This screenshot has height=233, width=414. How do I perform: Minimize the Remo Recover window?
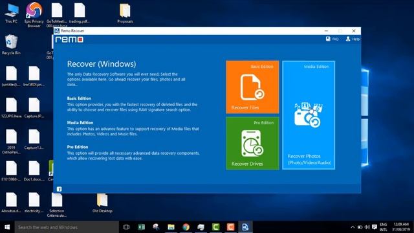click(326, 31)
